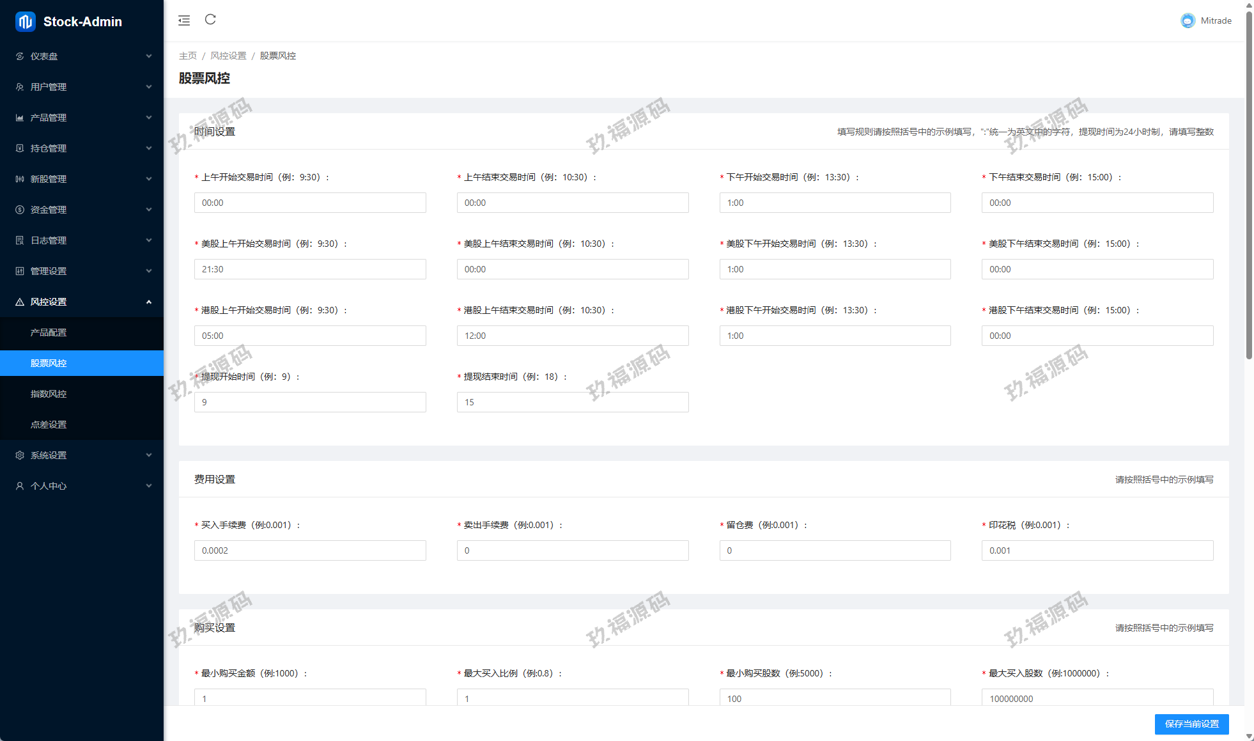The height and width of the screenshot is (741, 1254).
Task: Click the Stock-Admin logo icon
Action: (x=26, y=22)
